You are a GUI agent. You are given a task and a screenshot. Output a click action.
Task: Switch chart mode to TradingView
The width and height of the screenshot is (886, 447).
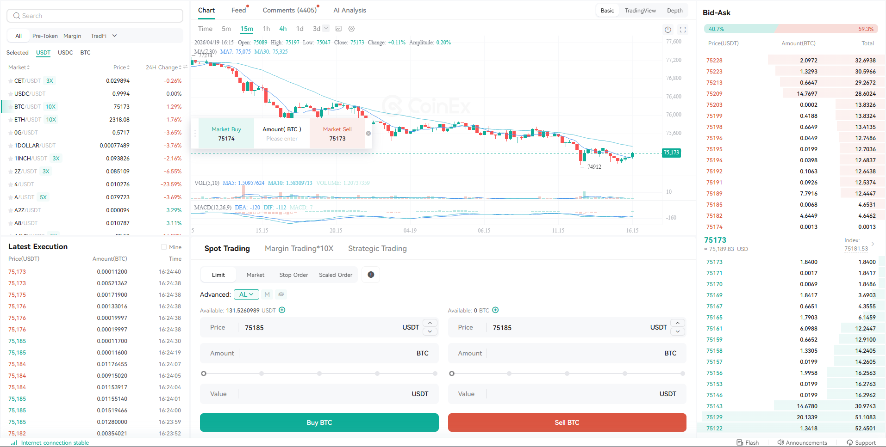click(x=640, y=11)
